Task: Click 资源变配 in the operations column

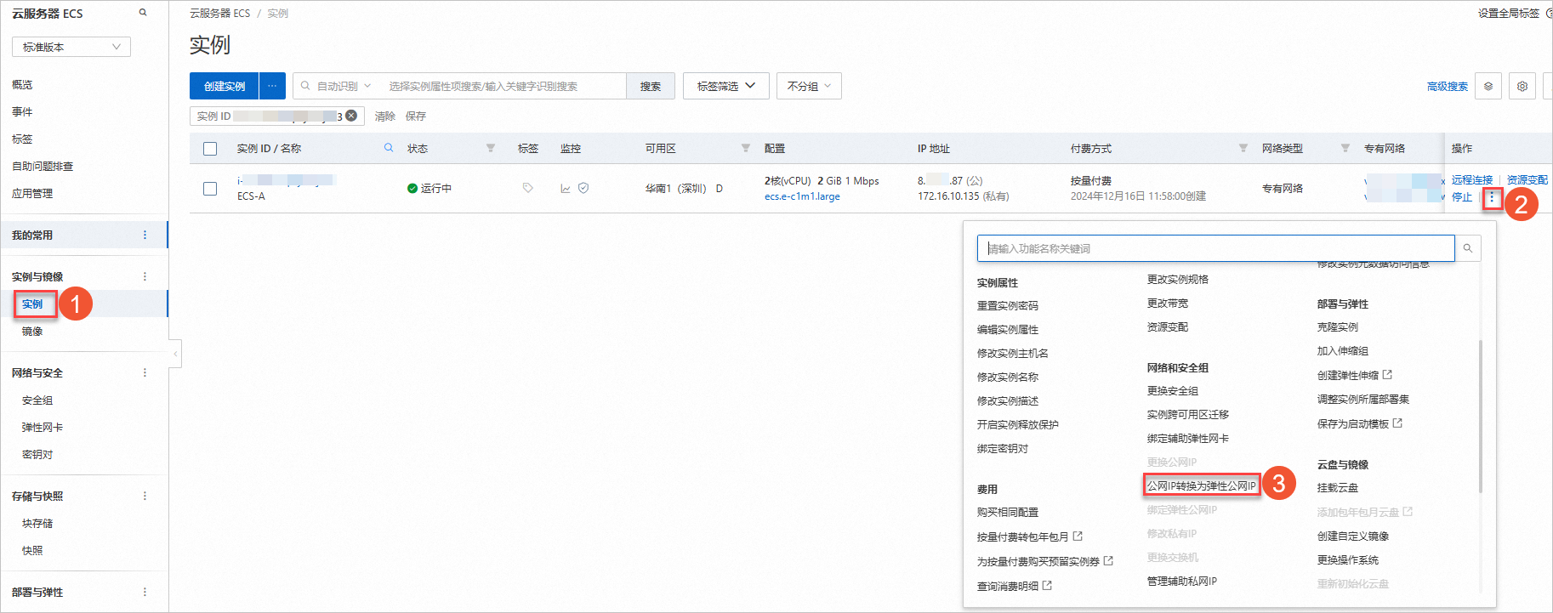Action: (x=1527, y=179)
